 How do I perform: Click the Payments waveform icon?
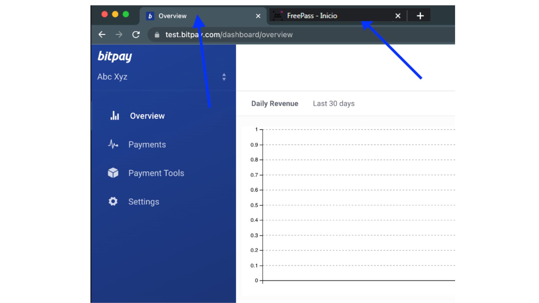click(x=113, y=144)
